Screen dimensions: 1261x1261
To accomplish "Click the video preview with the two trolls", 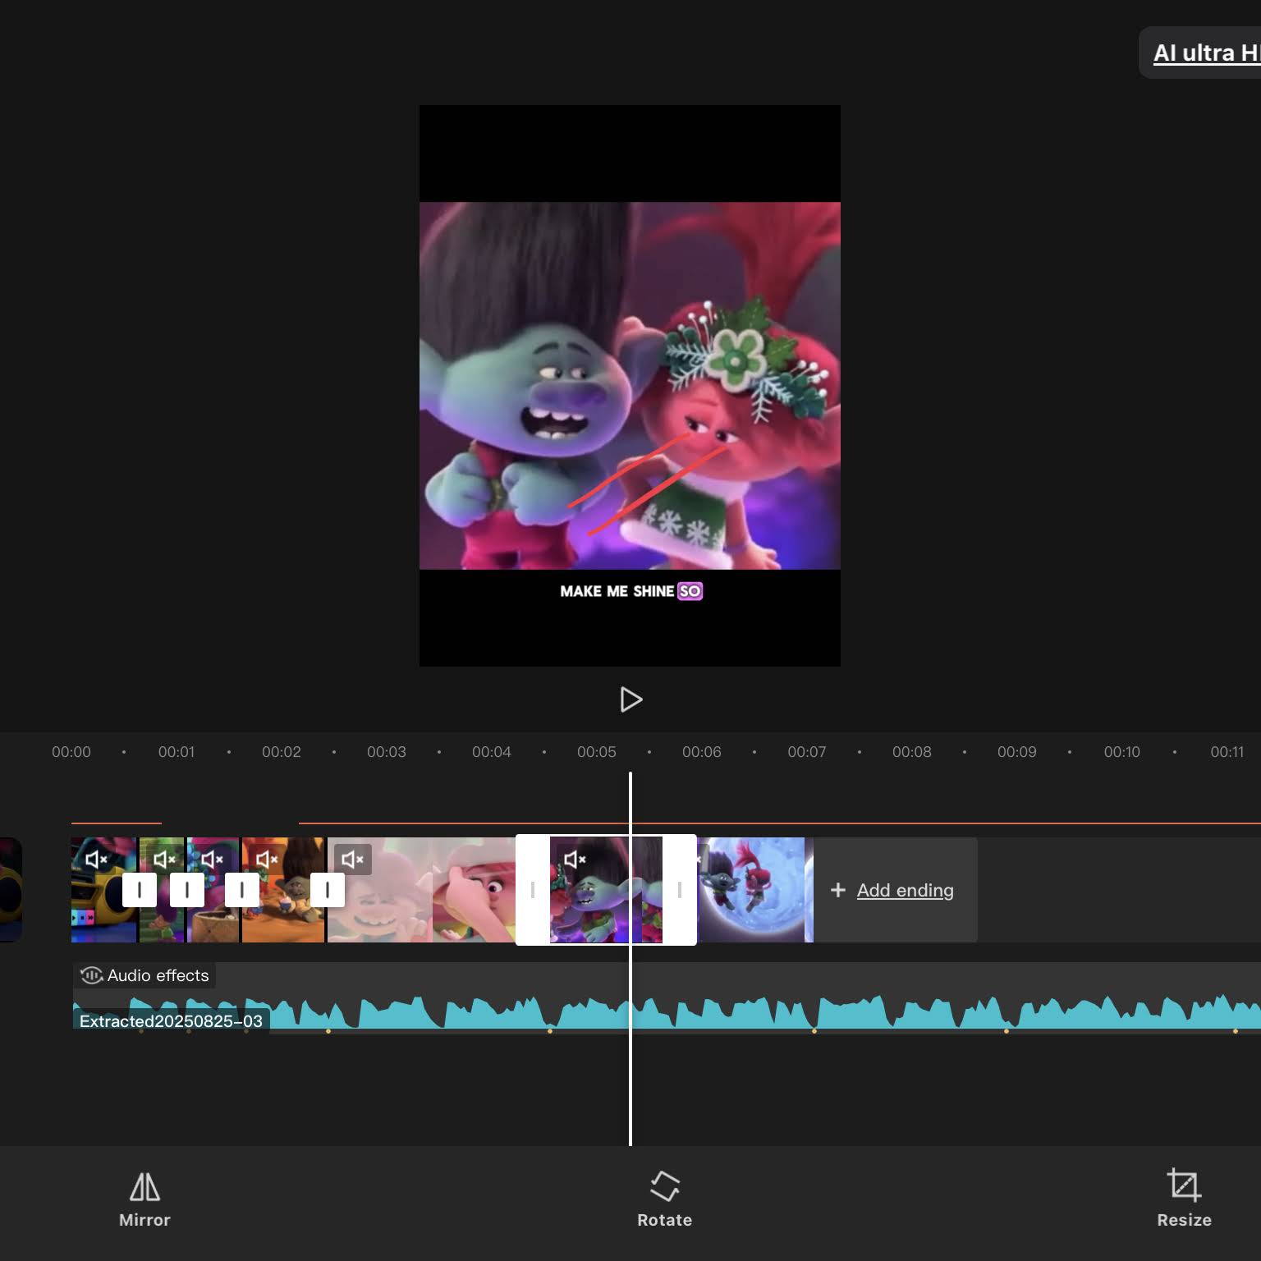I will (x=630, y=386).
